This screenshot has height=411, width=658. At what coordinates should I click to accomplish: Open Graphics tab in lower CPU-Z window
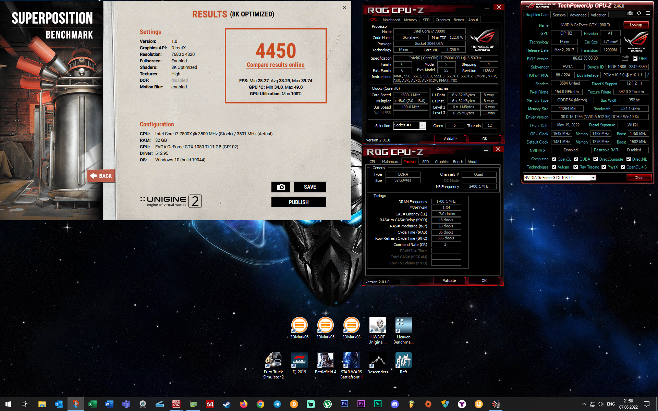click(x=442, y=162)
